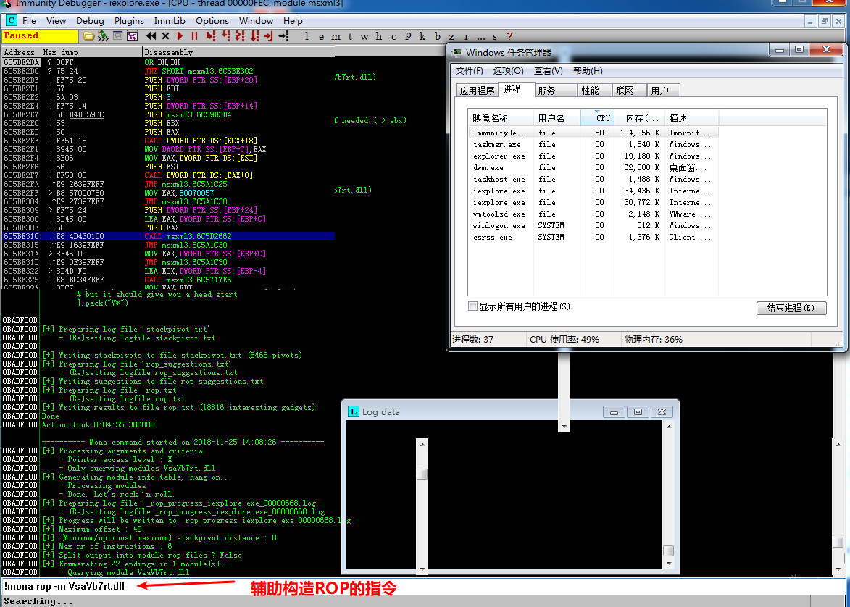Click the red question mark help icon
This screenshot has width=850, height=607.
click(x=509, y=36)
